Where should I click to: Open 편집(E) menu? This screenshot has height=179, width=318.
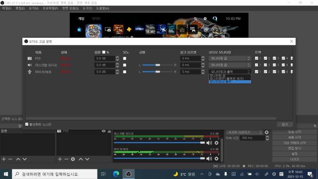click(x=20, y=8)
